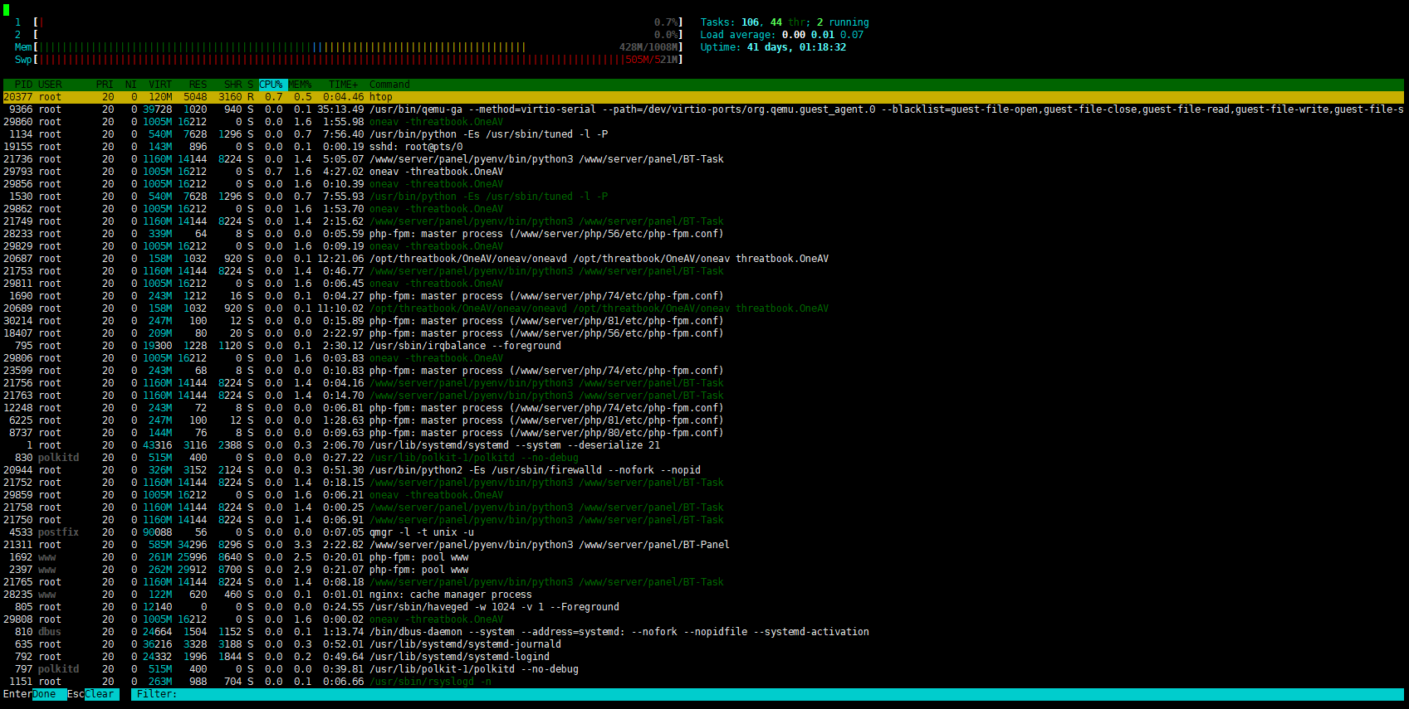The height and width of the screenshot is (709, 1409).
Task: Click the SHR column header
Action: point(232,85)
